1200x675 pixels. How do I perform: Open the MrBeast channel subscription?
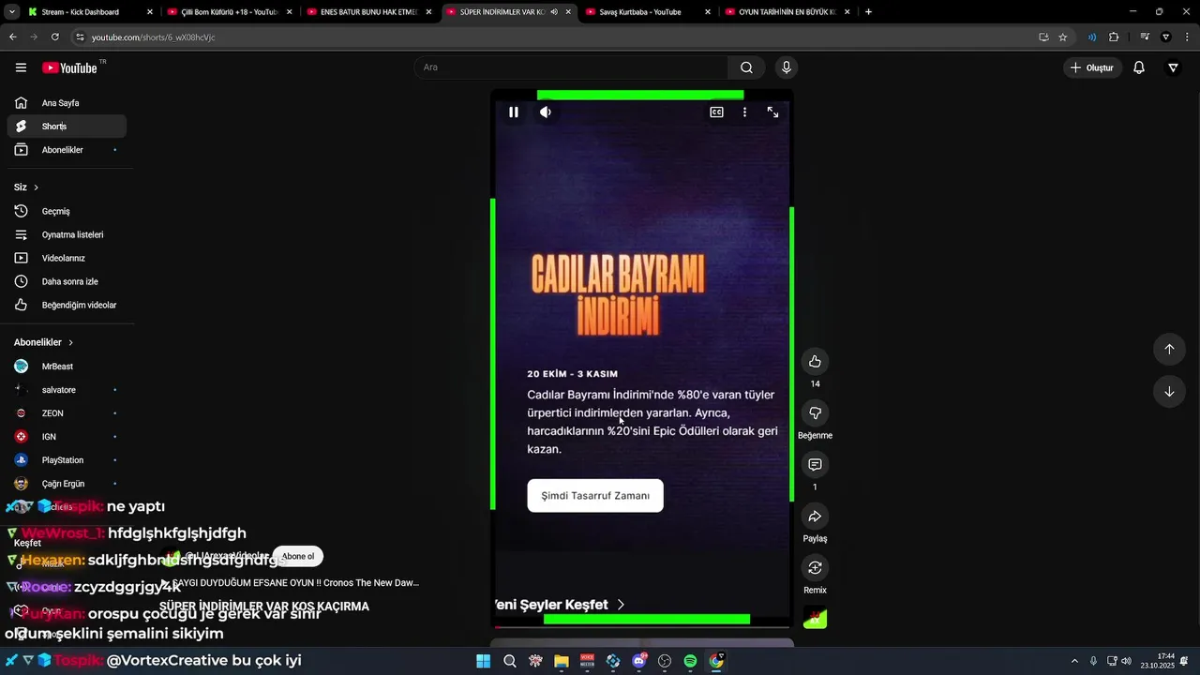click(x=67, y=367)
